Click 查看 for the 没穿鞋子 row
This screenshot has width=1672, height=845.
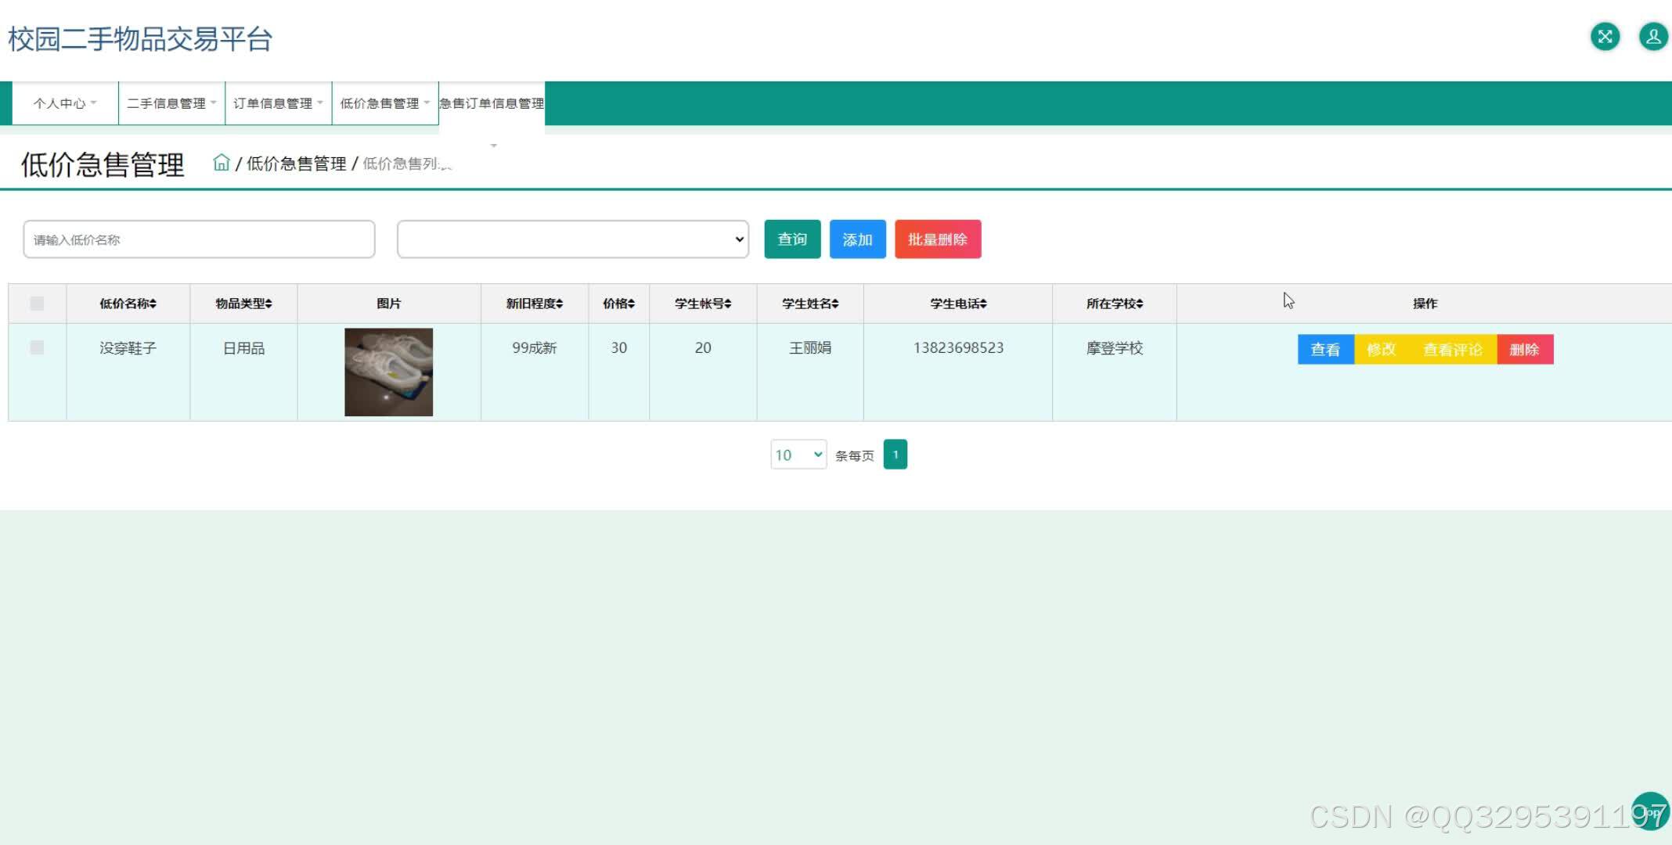tap(1325, 350)
